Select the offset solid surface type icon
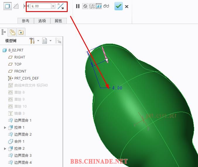 point(8,6)
